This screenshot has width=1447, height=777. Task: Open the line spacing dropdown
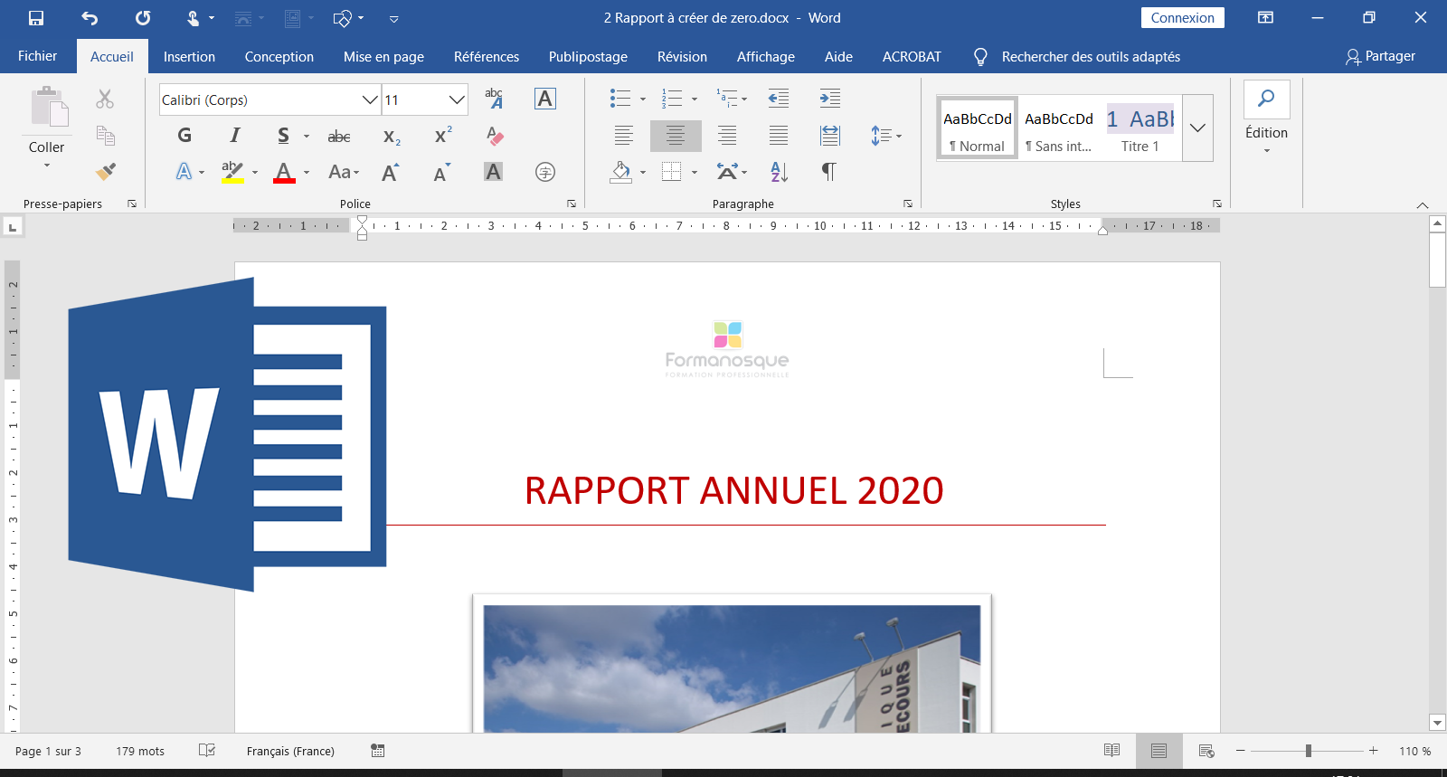tap(886, 136)
